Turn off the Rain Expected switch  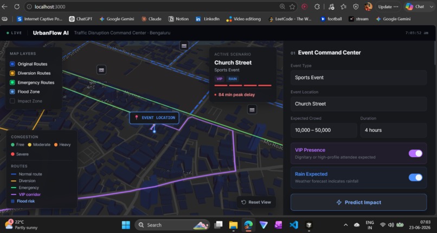pyautogui.click(x=415, y=177)
